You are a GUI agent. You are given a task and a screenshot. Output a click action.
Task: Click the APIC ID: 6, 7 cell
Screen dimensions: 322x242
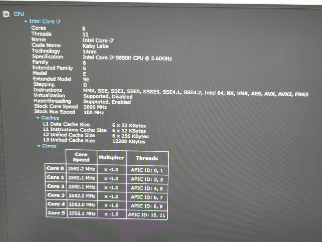[147, 197]
